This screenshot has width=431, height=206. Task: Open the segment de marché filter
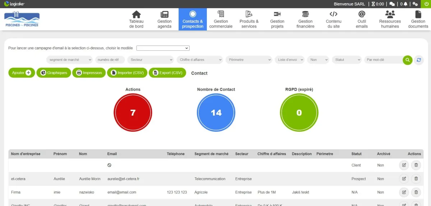pyautogui.click(x=69, y=60)
